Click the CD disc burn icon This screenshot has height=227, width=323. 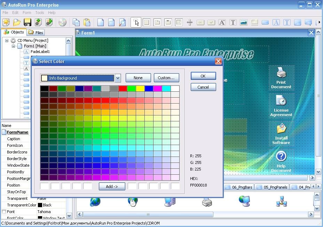62,22
